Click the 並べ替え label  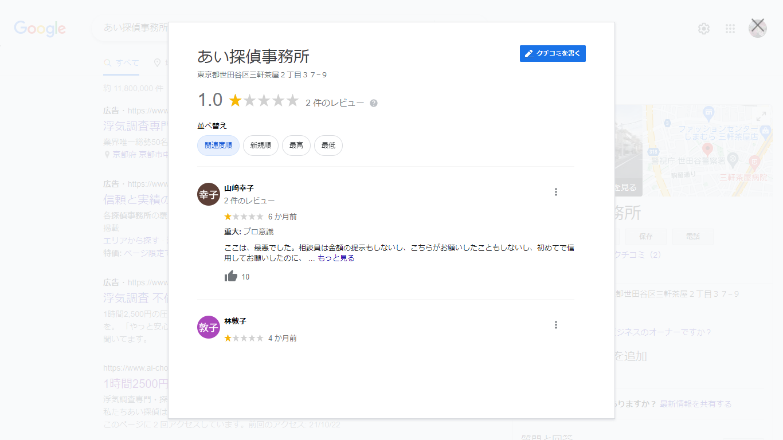[x=212, y=126]
